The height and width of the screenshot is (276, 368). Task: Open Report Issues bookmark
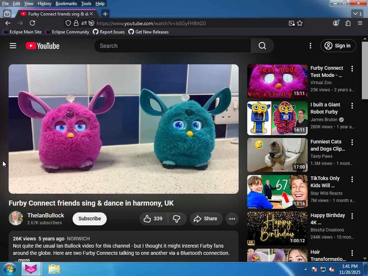(x=109, y=32)
